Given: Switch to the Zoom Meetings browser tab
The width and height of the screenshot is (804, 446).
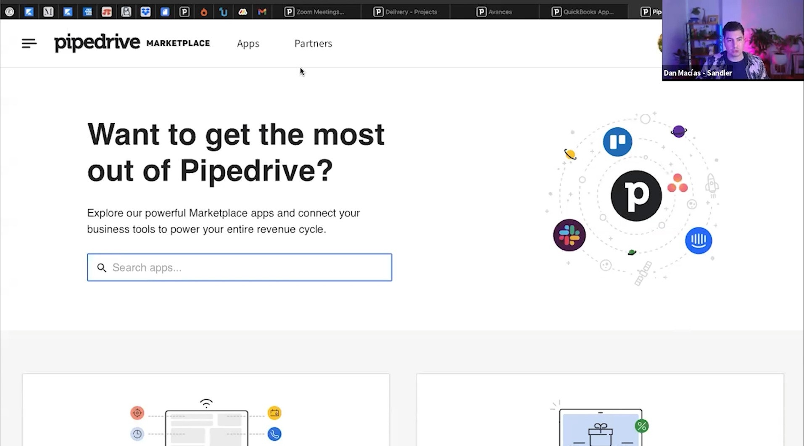Looking at the screenshot, I should [317, 12].
